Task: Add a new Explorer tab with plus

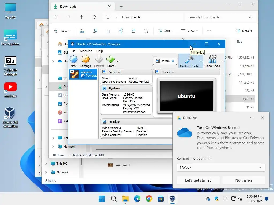Action: pos(121,7)
